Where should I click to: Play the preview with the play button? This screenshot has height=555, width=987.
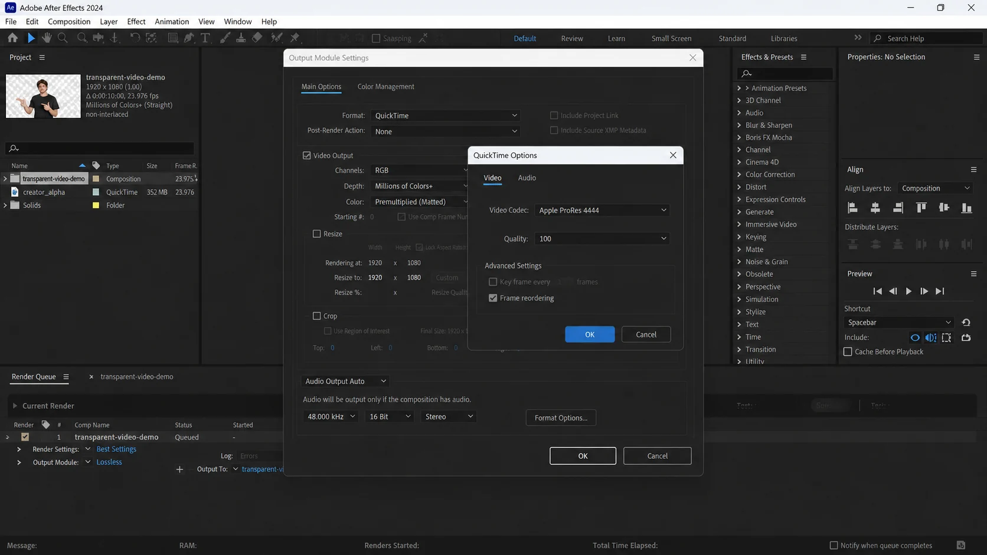point(908,291)
